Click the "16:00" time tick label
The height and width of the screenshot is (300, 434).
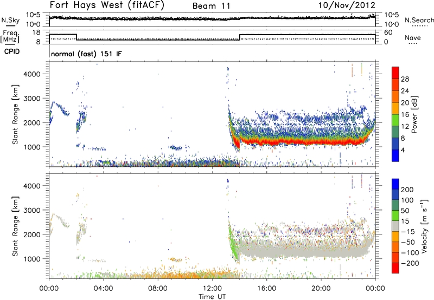click(266, 289)
